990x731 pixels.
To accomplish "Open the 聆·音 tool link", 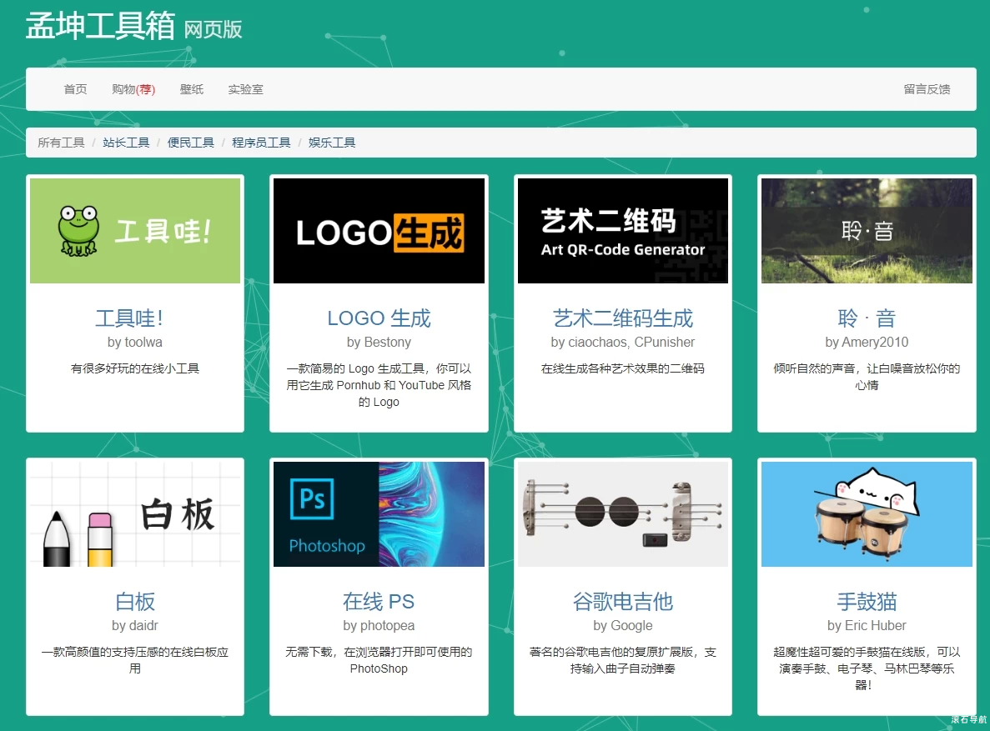I will [866, 318].
